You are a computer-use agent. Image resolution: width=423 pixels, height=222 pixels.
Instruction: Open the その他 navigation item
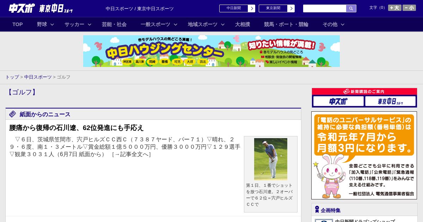coord(330,24)
